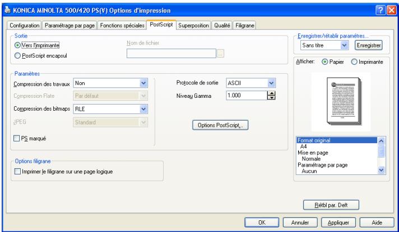Switch to the Filigrane tab
The width and height of the screenshot is (399, 232).
coord(245,25)
